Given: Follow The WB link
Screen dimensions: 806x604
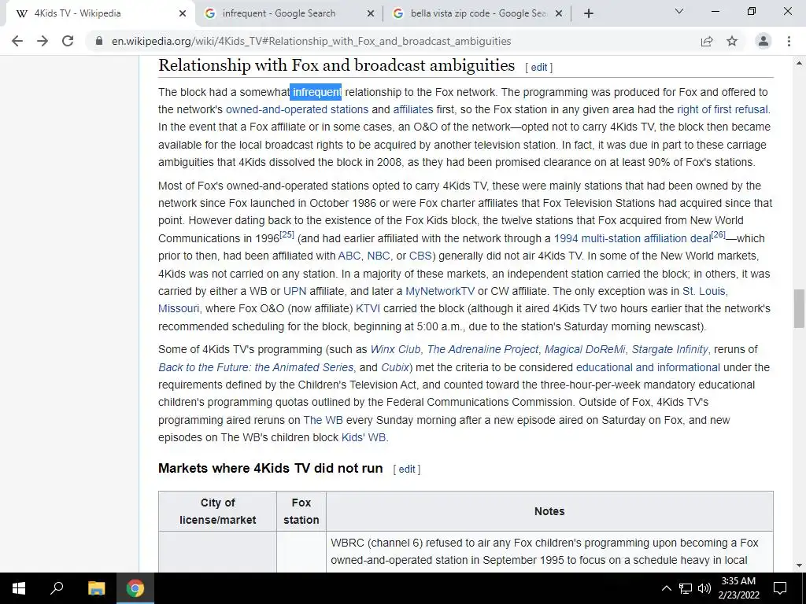Looking at the screenshot, I should 323,420.
